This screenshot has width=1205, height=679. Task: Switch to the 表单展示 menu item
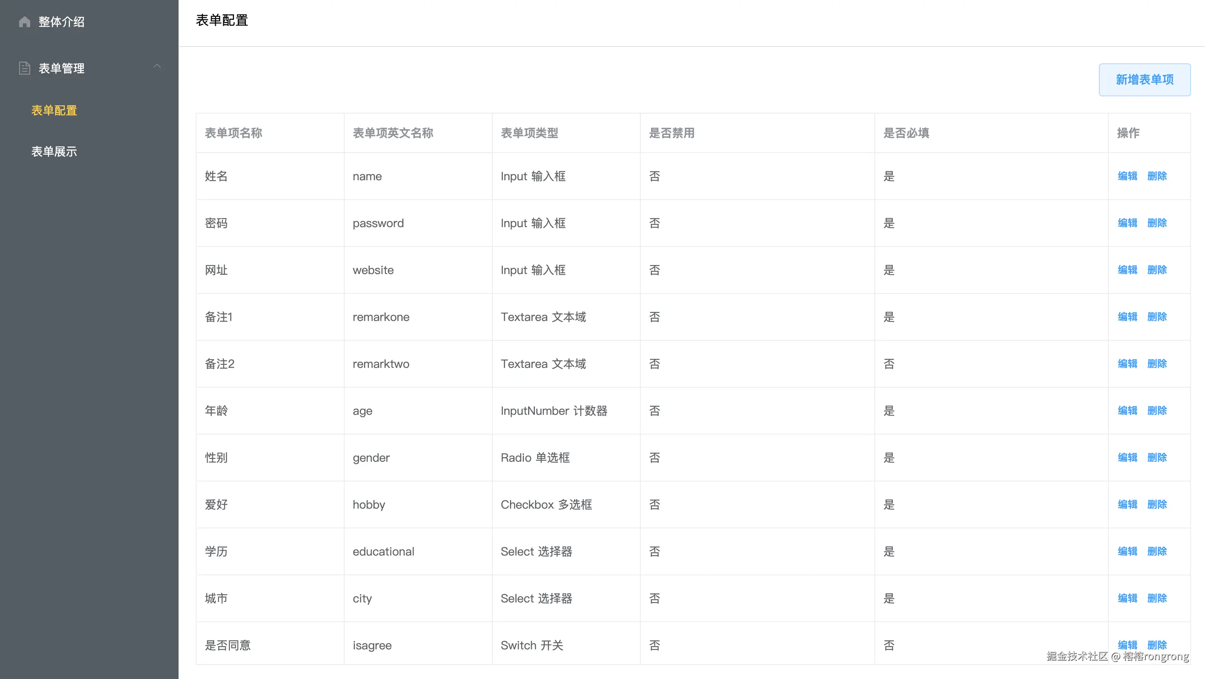point(54,151)
